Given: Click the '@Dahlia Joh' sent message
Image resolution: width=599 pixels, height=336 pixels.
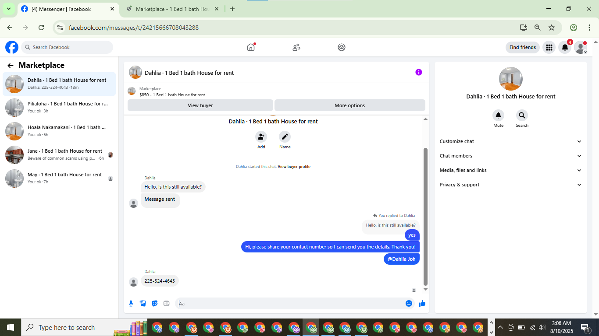Looking at the screenshot, I should click(x=401, y=259).
